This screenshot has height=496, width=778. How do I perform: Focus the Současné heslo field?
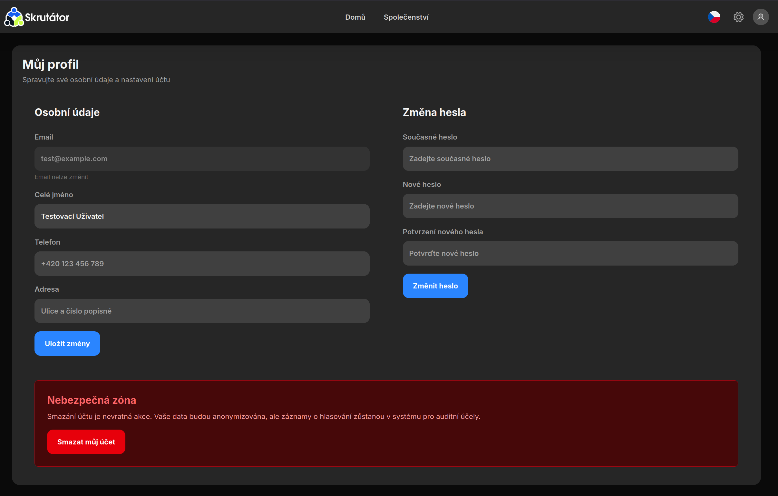point(570,159)
